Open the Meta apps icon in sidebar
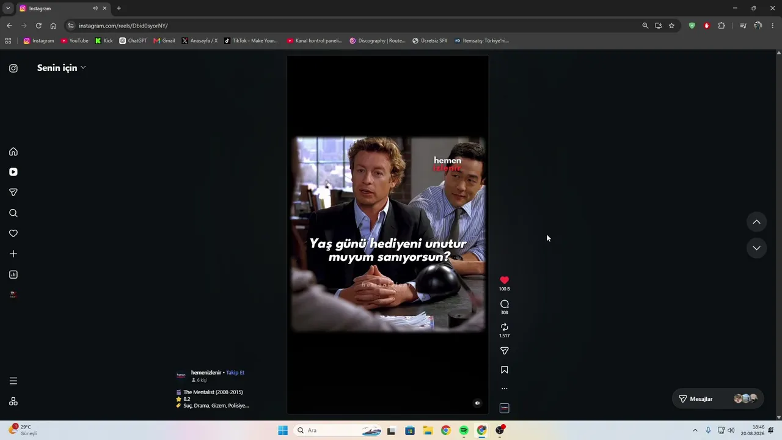782x440 pixels. coord(13,402)
